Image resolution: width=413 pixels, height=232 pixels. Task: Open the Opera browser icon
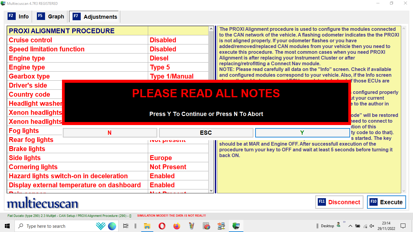pos(162,226)
